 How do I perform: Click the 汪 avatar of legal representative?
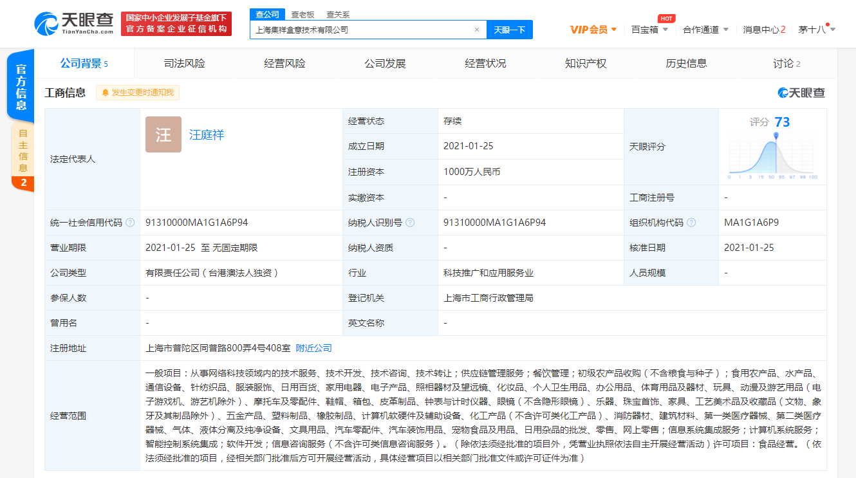163,134
